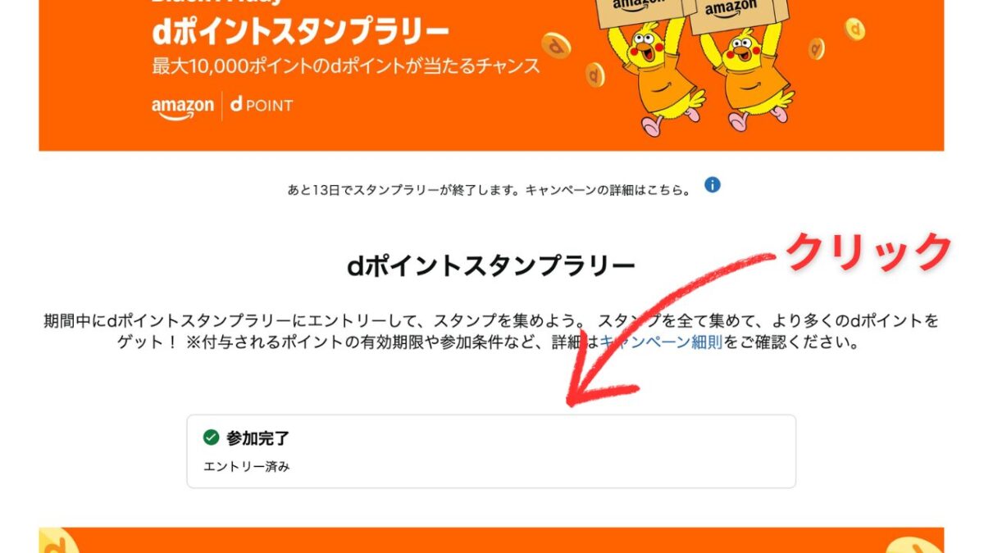Click the blue info icon beside campaign details
Image resolution: width=984 pixels, height=553 pixels.
[713, 184]
